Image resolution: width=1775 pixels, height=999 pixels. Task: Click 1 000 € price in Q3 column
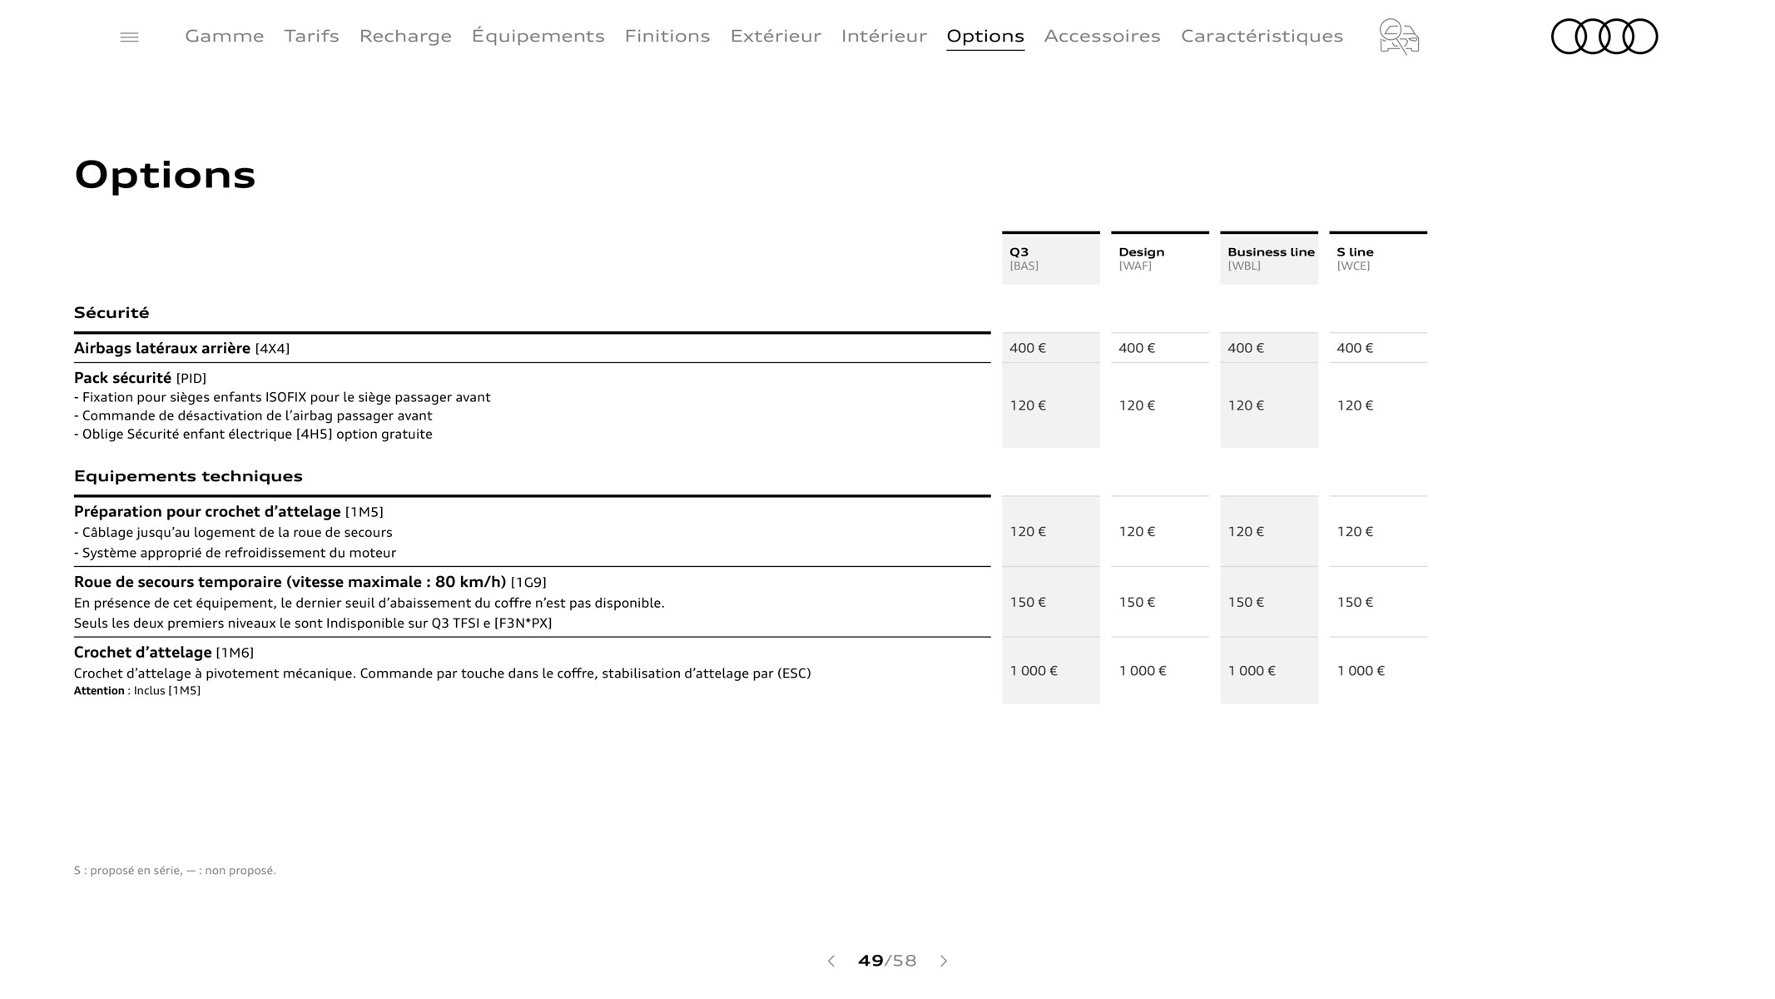pos(1034,671)
